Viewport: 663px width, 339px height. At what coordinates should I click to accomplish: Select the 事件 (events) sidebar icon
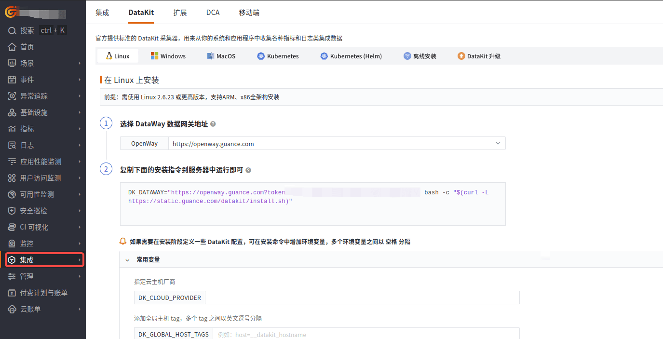click(12, 80)
